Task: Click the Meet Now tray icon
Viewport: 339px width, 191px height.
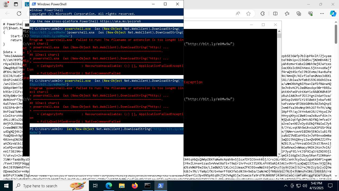Action: [292, 186]
